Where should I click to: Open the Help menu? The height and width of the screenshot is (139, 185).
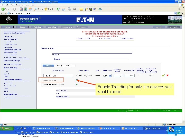point(33,5)
